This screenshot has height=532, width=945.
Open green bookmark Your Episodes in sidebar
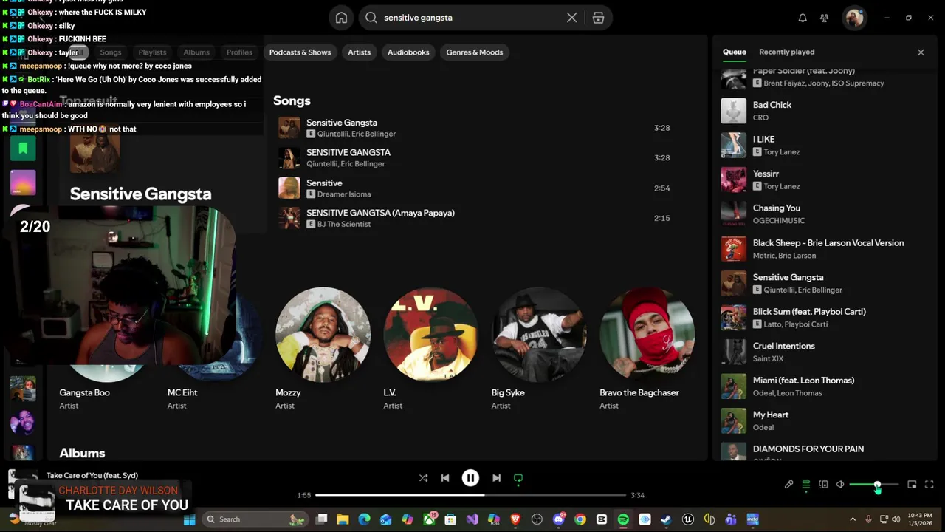(x=23, y=149)
